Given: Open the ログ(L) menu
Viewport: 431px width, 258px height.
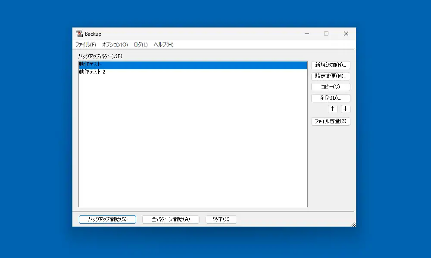Looking at the screenshot, I should (141, 45).
